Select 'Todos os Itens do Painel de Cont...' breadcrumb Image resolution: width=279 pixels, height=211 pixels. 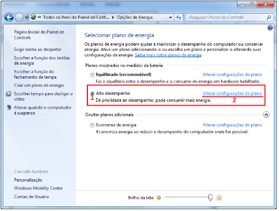tap(76, 17)
